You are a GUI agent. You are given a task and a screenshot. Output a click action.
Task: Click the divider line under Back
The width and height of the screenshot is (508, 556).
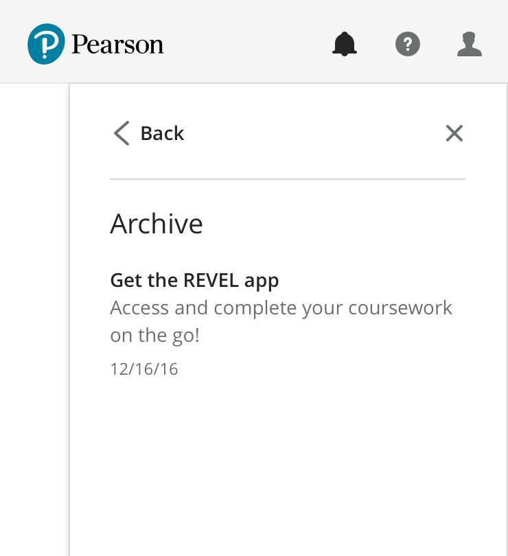[288, 179]
